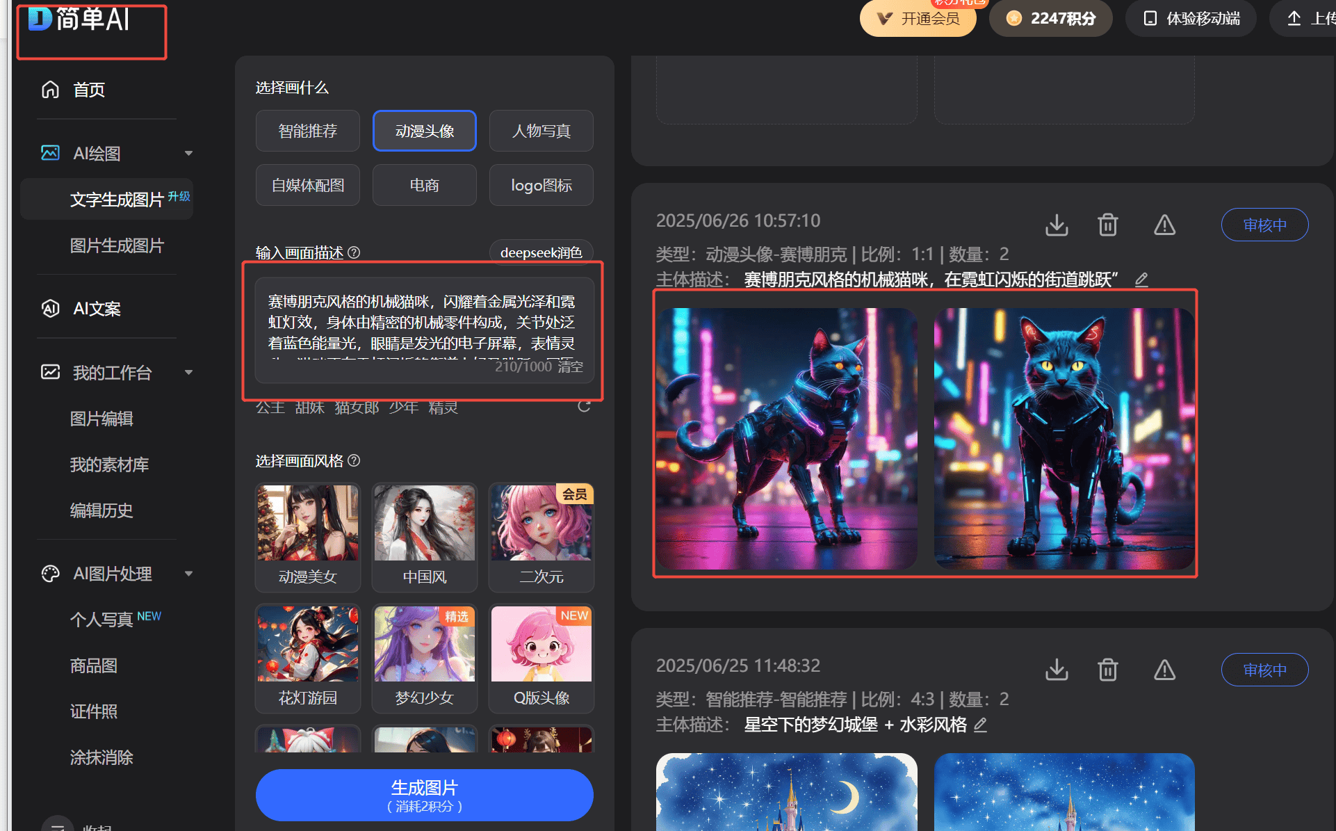Click the 2247积分 points button
The image size is (1336, 831).
pyautogui.click(x=1051, y=18)
